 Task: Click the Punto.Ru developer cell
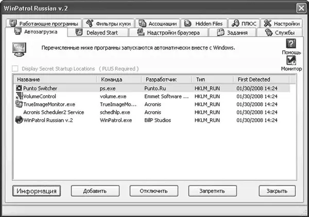point(155,88)
